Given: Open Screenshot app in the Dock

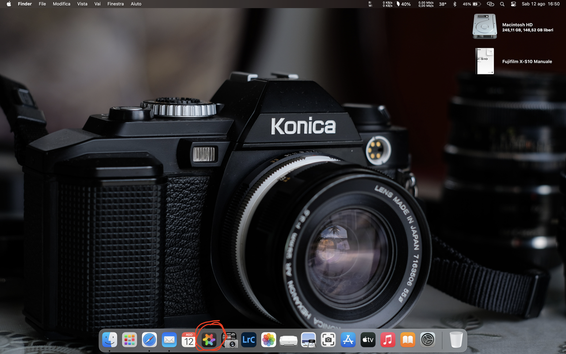Looking at the screenshot, I should (328, 340).
